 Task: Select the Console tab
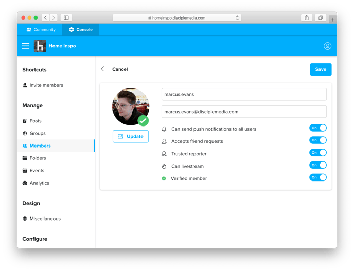(81, 29)
